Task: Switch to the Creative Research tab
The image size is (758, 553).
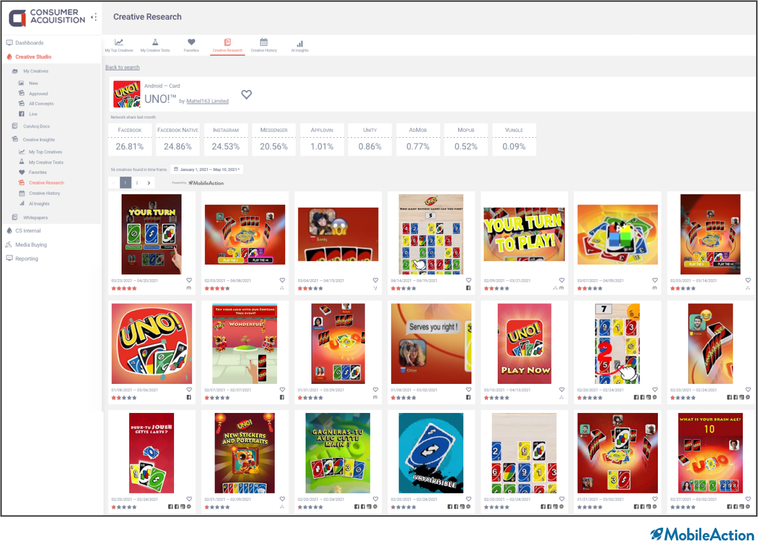Action: coord(227,45)
